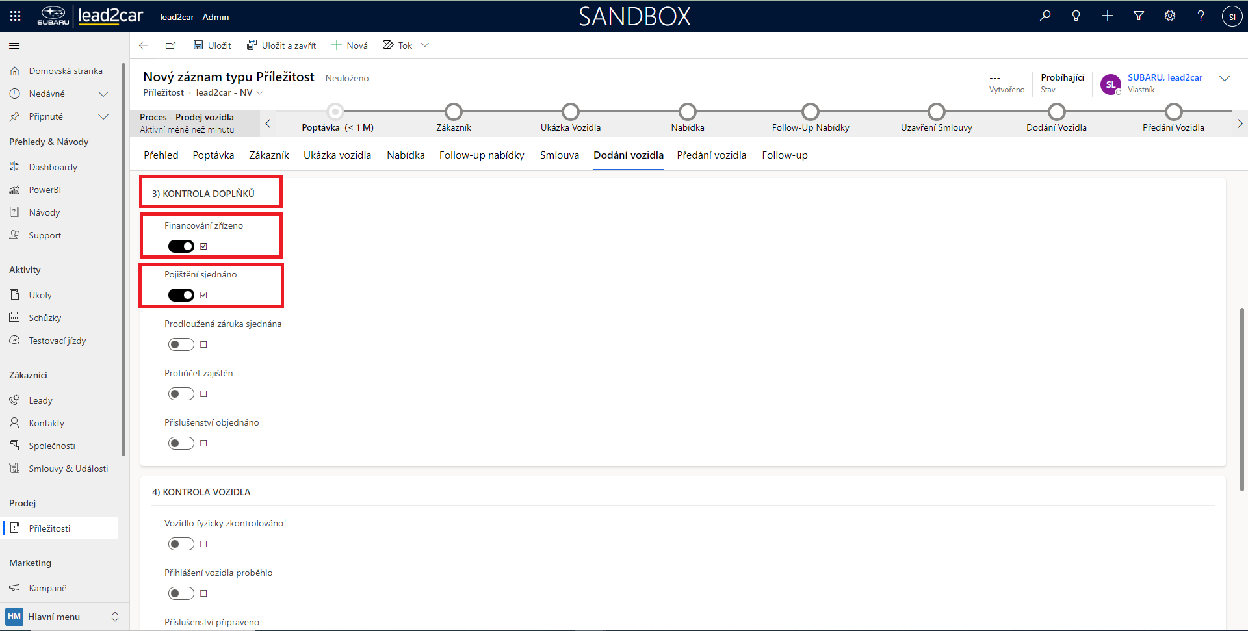Open SUBARU, lead2car owner link
The image size is (1248, 631).
click(1165, 77)
